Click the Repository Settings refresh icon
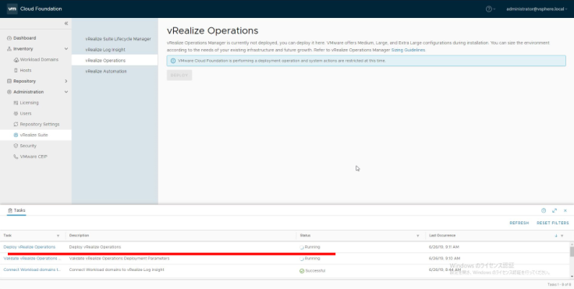This screenshot has height=289, width=574. coord(16,125)
